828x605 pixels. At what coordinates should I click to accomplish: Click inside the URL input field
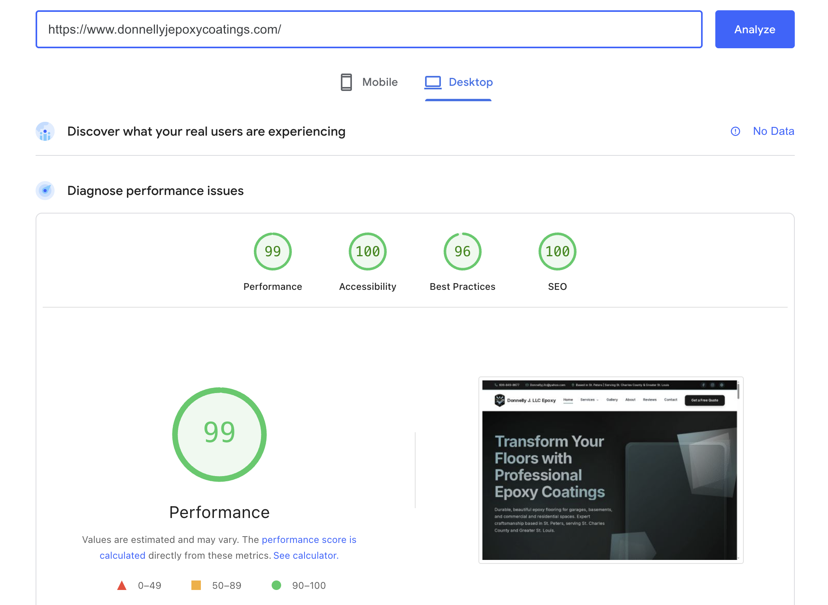(368, 29)
